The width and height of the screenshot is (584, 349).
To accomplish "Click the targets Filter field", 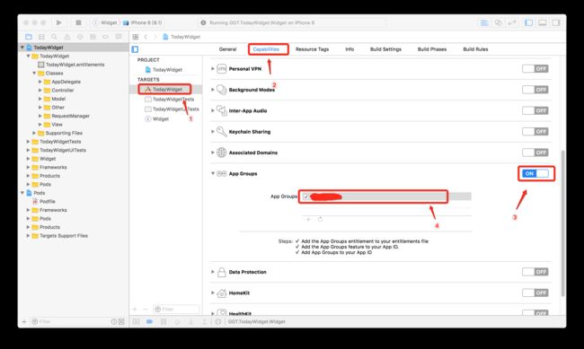I will (176, 310).
